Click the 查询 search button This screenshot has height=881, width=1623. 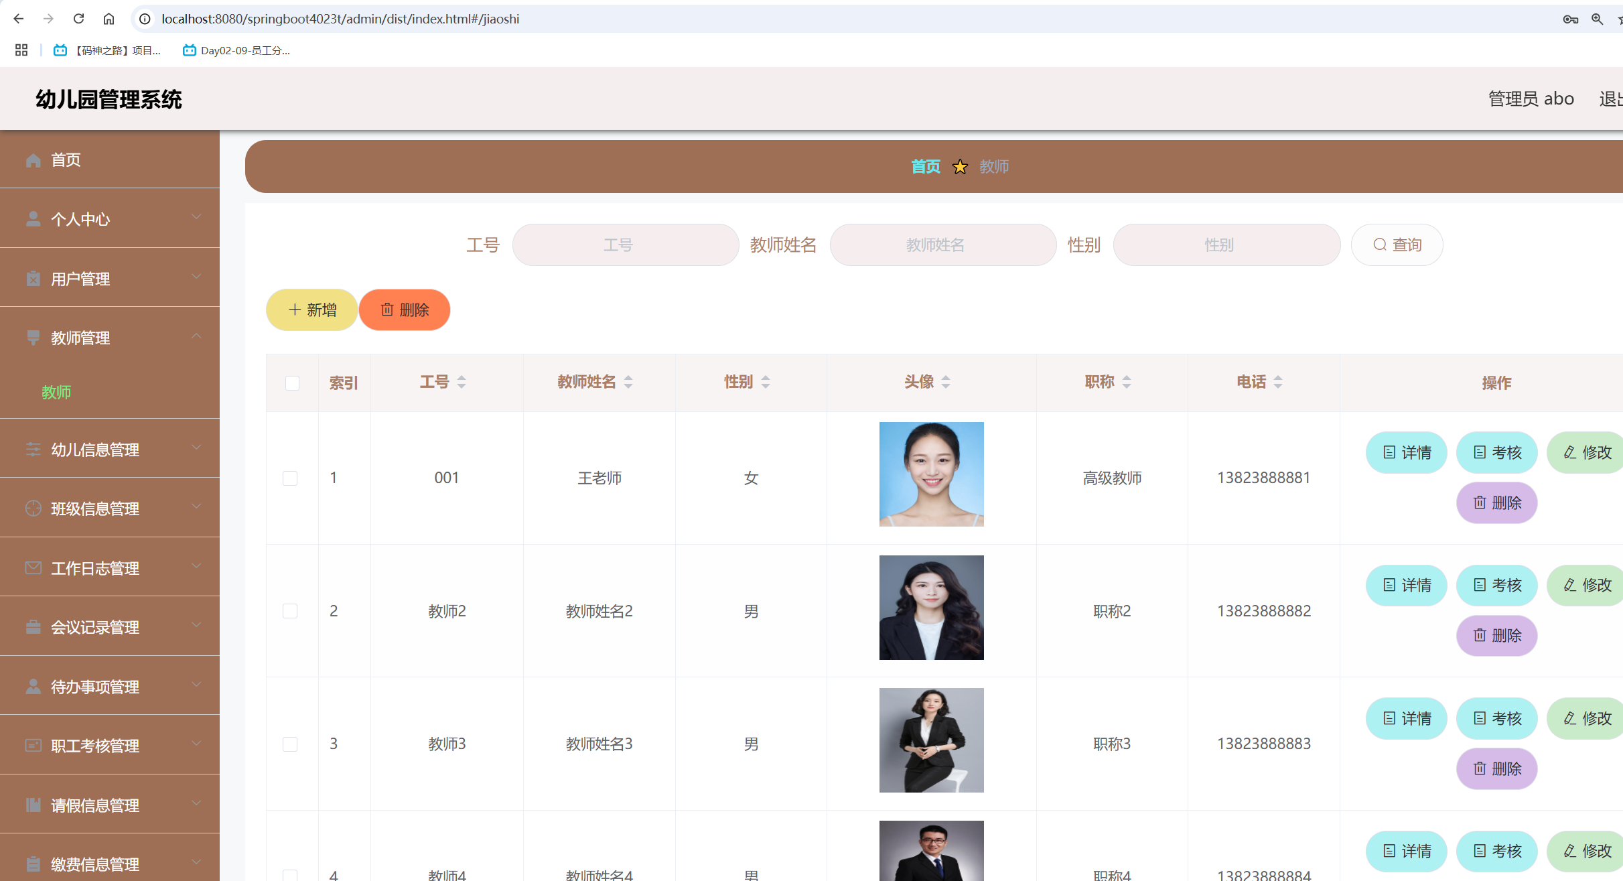pyautogui.click(x=1397, y=245)
